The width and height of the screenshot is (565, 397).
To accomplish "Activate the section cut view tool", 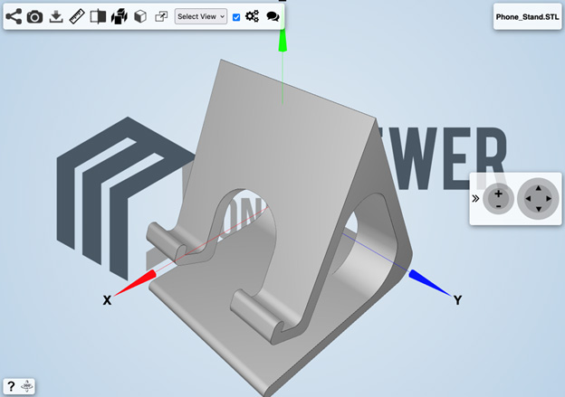I will point(98,16).
